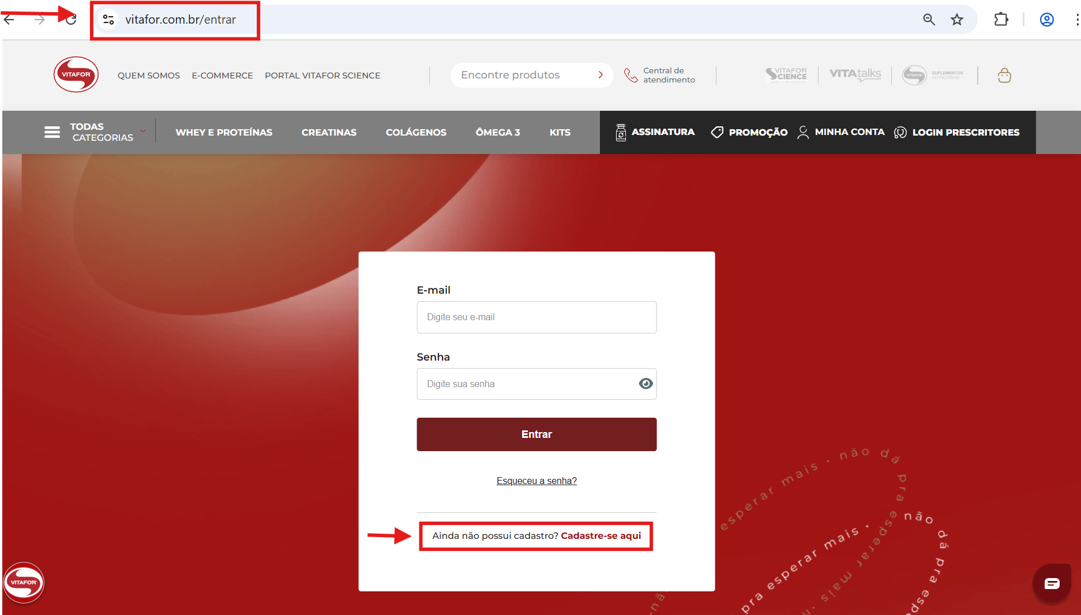
Task: Open the Vitafor Science logo link
Action: [786, 75]
